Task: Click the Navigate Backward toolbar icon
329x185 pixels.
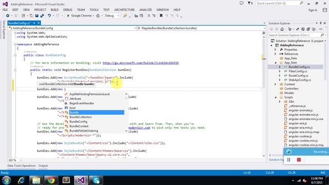Action: [8, 16]
